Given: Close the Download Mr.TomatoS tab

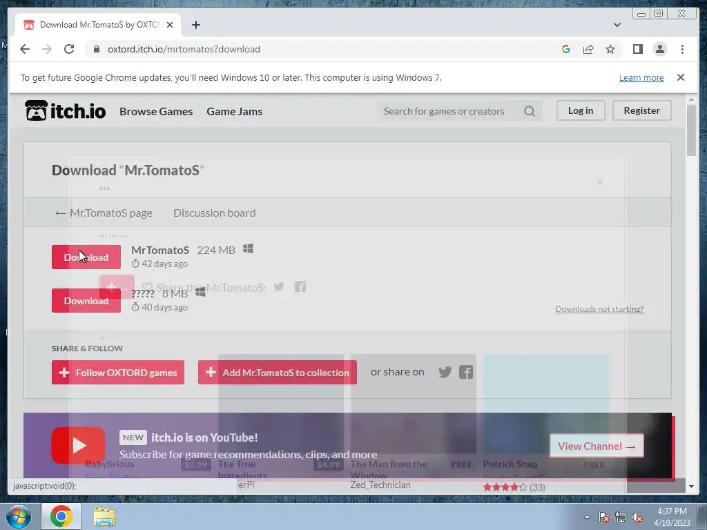Looking at the screenshot, I should (170, 25).
